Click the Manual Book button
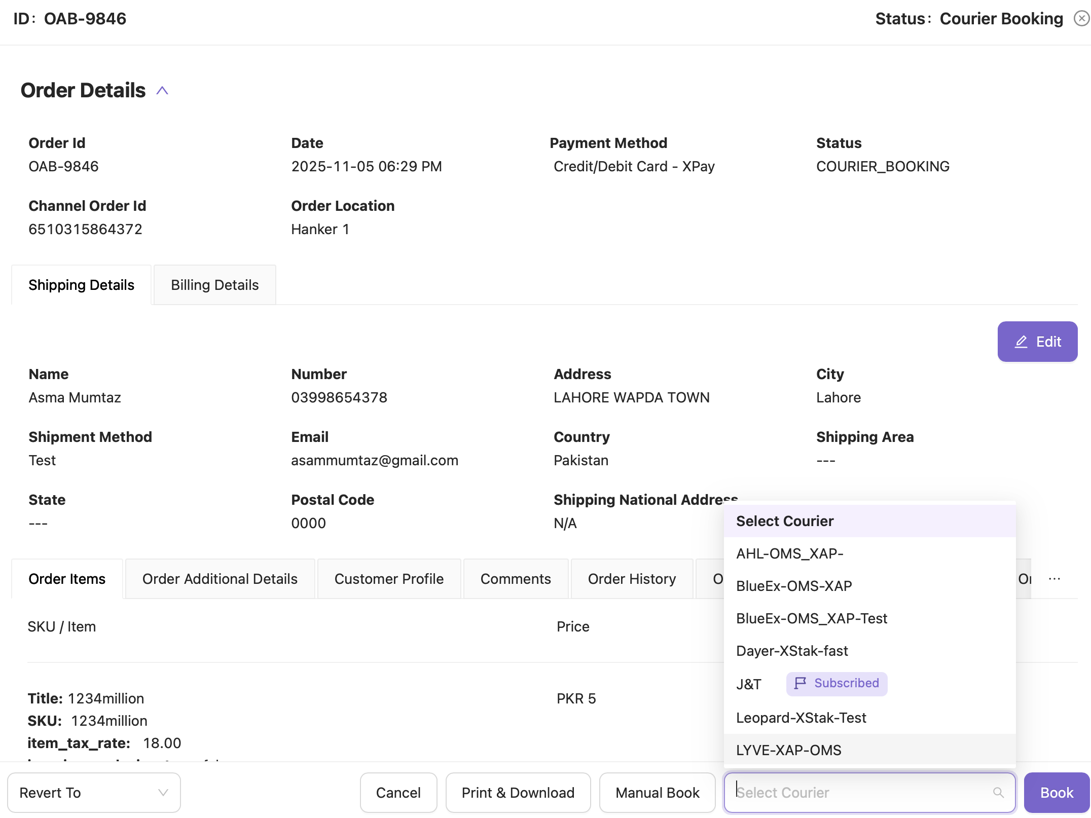Viewport: 1091px width, 818px height. (658, 793)
